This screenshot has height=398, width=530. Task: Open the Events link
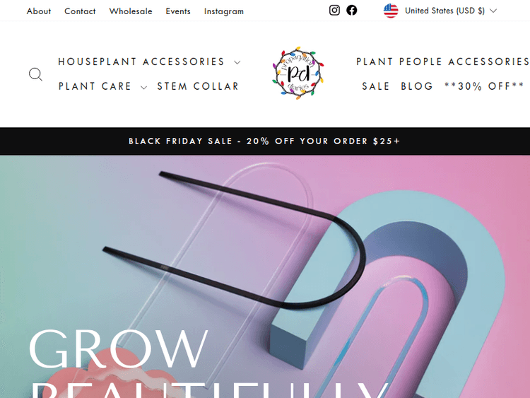178,11
